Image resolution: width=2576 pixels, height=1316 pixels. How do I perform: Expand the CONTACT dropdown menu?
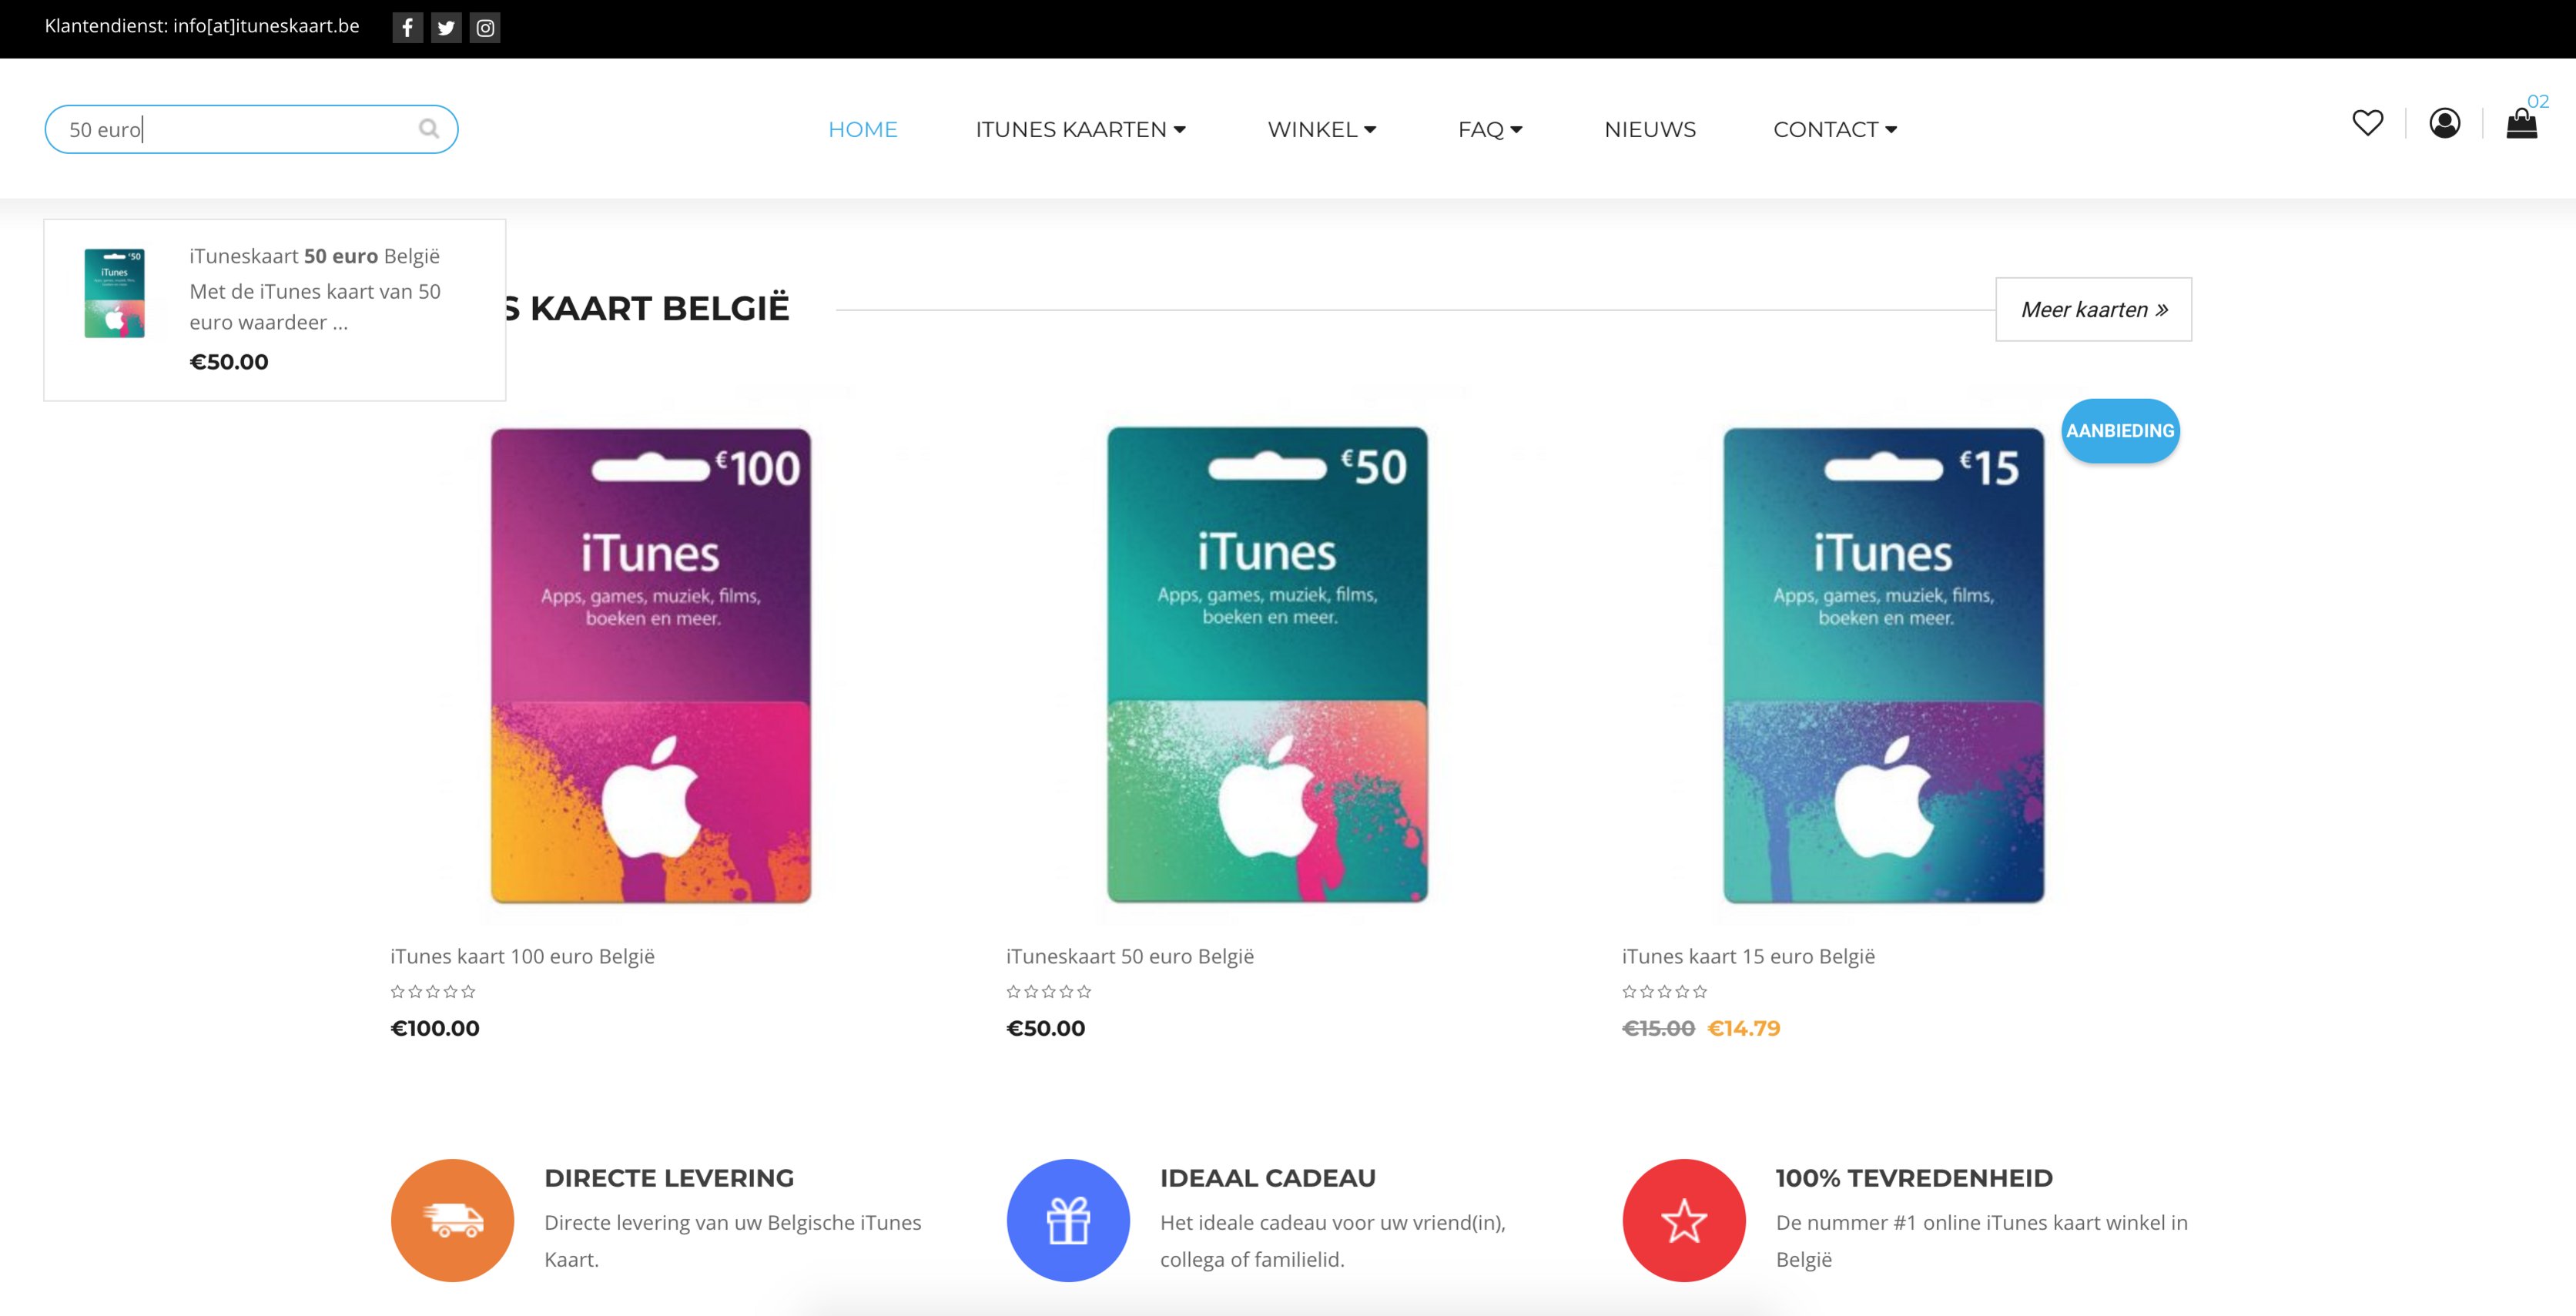point(1835,130)
